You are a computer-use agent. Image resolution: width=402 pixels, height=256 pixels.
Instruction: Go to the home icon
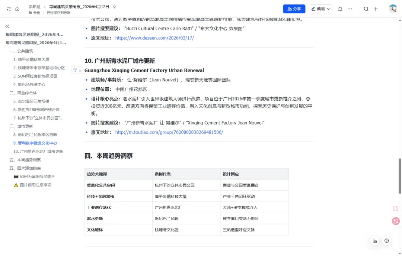click(x=17, y=9)
